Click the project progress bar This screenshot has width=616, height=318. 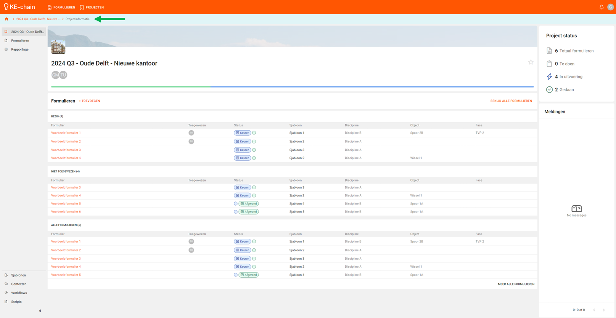pyautogui.click(x=292, y=87)
